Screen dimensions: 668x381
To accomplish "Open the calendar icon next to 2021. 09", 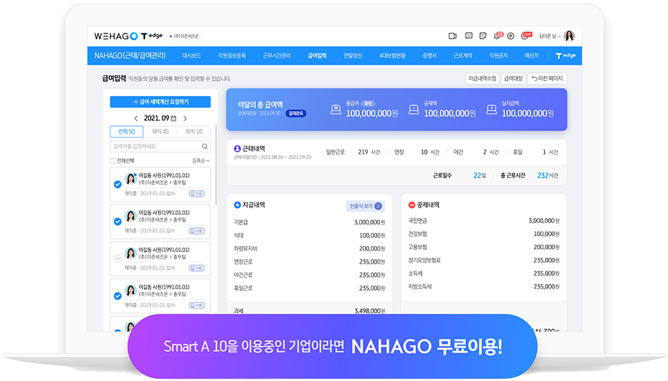I will [173, 119].
